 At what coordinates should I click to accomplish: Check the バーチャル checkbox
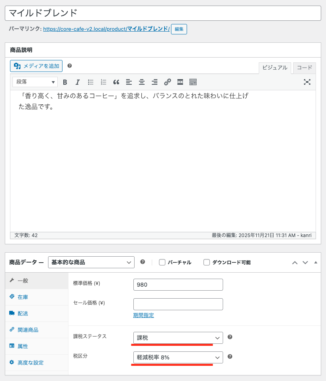tap(162, 263)
